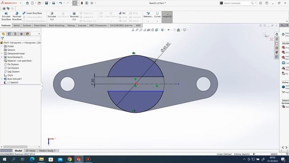Open the 3D Views bottom tab
This screenshot has width=289, height=163.
pos(31,151)
